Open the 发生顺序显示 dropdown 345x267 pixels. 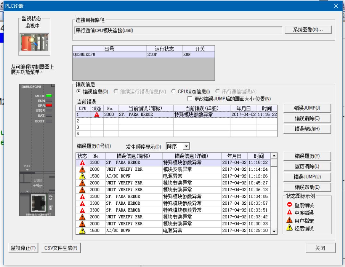(186, 146)
